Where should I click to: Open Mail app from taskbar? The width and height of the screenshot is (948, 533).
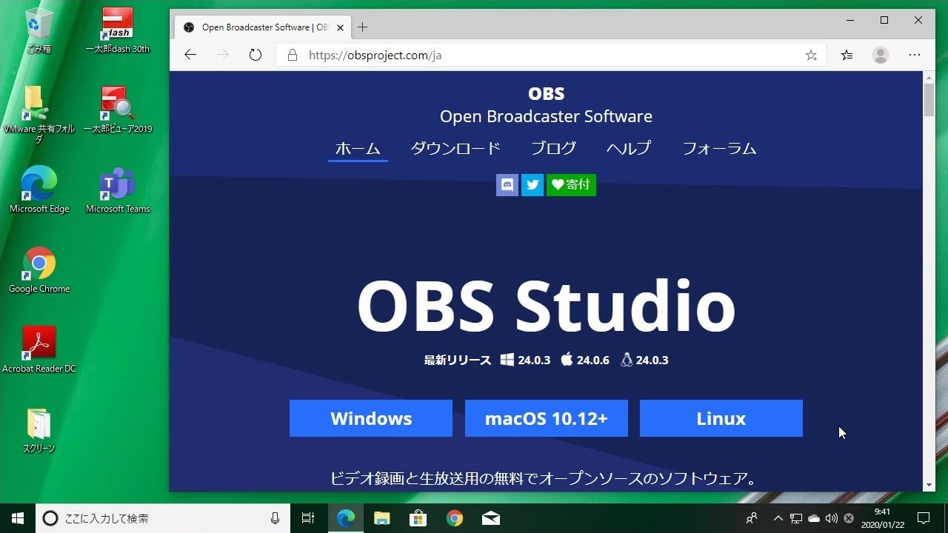tap(490, 518)
